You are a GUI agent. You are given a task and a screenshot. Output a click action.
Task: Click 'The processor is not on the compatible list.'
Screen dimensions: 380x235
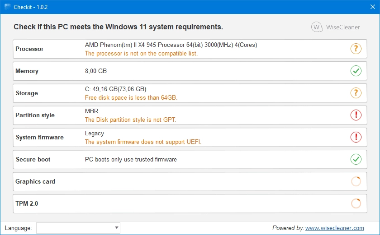tap(141, 53)
